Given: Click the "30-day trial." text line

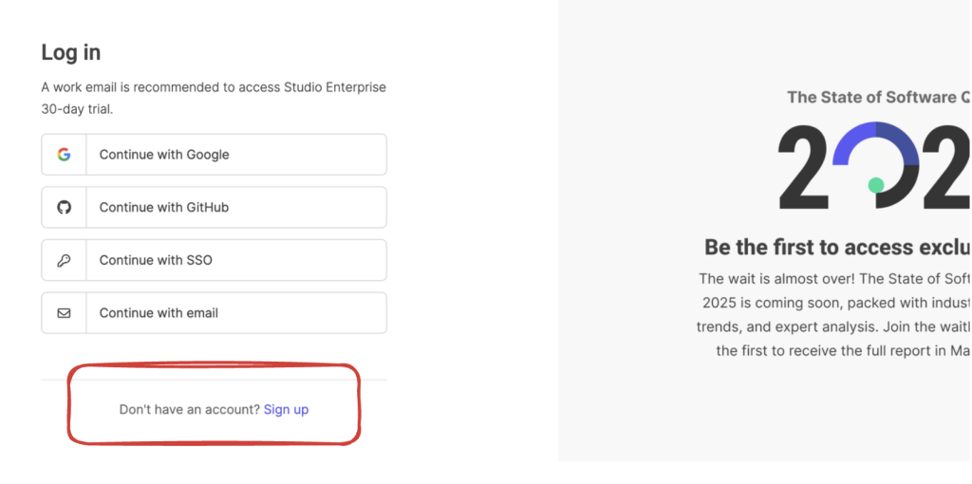Looking at the screenshot, I should pyautogui.click(x=77, y=109).
